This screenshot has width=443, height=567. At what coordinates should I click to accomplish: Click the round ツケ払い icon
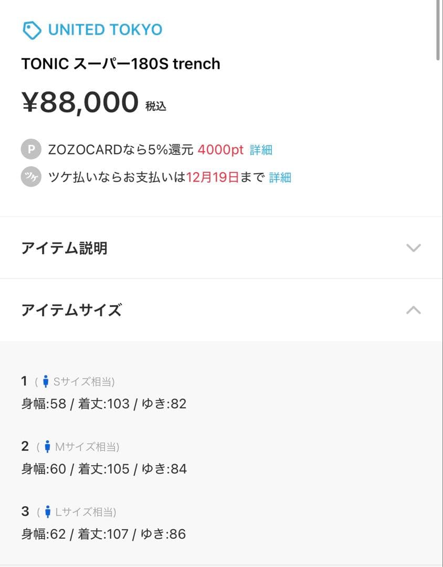31,177
